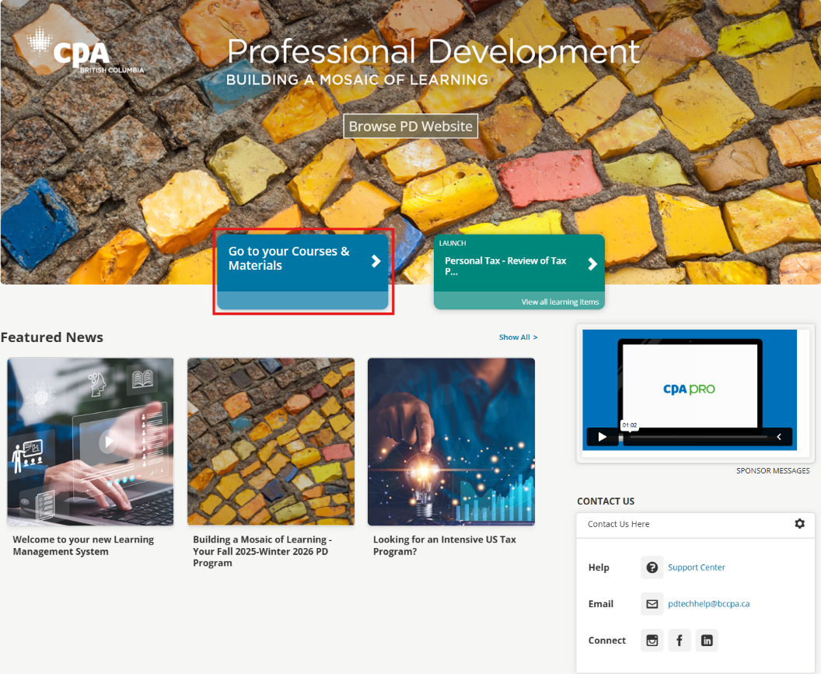Open the Facebook icon under Connect

tap(679, 641)
